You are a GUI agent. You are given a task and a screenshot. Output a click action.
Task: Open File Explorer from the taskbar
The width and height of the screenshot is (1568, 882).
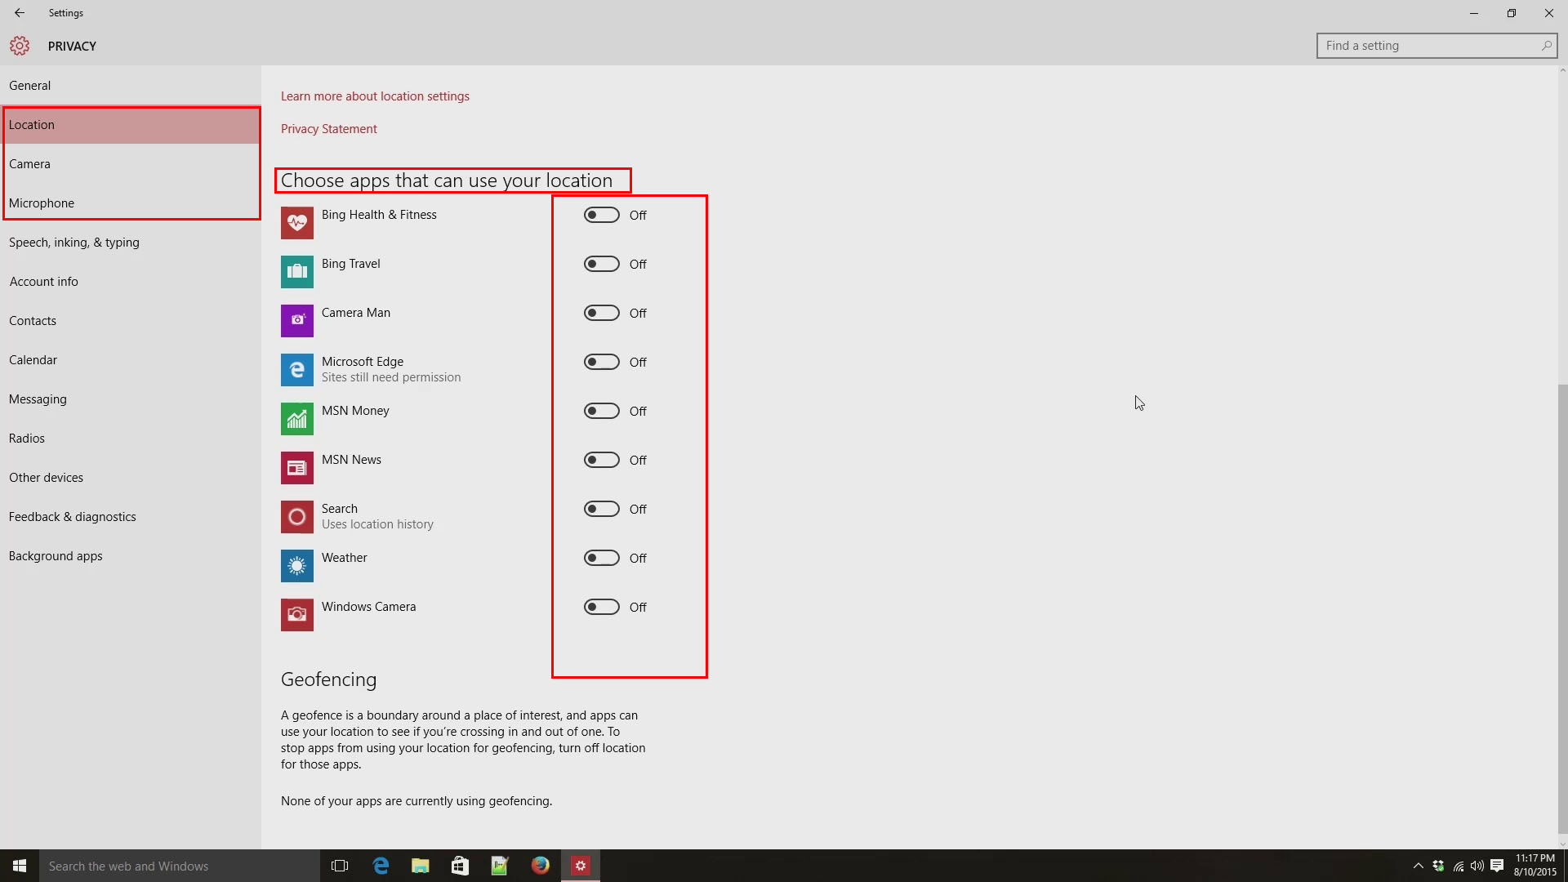pyautogui.click(x=421, y=866)
